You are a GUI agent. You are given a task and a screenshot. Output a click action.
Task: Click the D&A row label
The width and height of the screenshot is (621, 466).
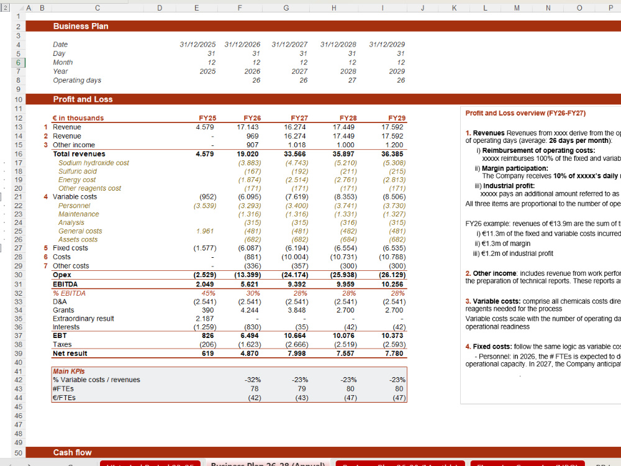(60, 302)
